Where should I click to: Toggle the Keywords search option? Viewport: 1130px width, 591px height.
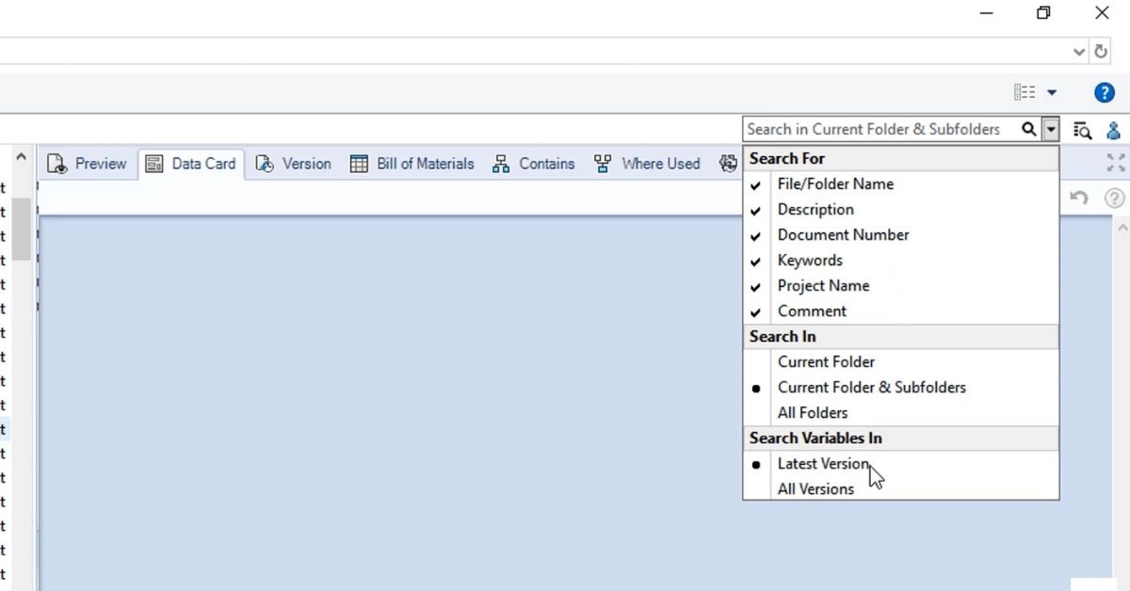[x=810, y=261]
